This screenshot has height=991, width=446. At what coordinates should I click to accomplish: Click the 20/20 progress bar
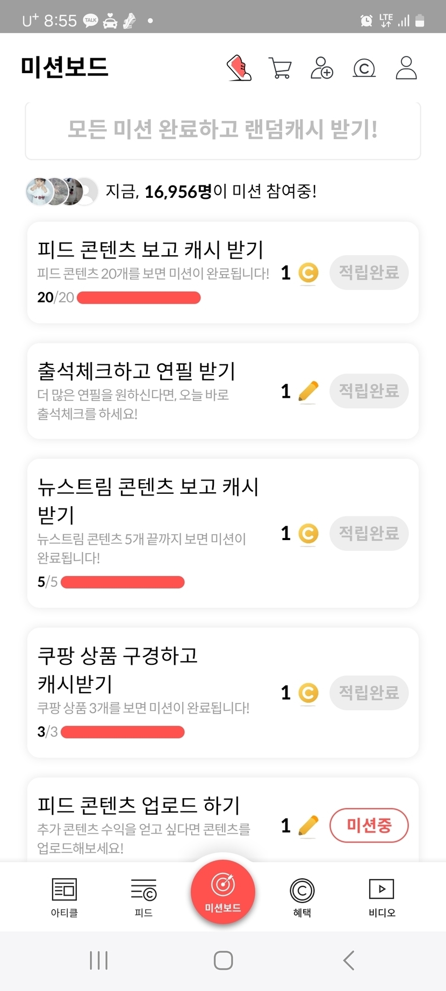click(x=139, y=298)
